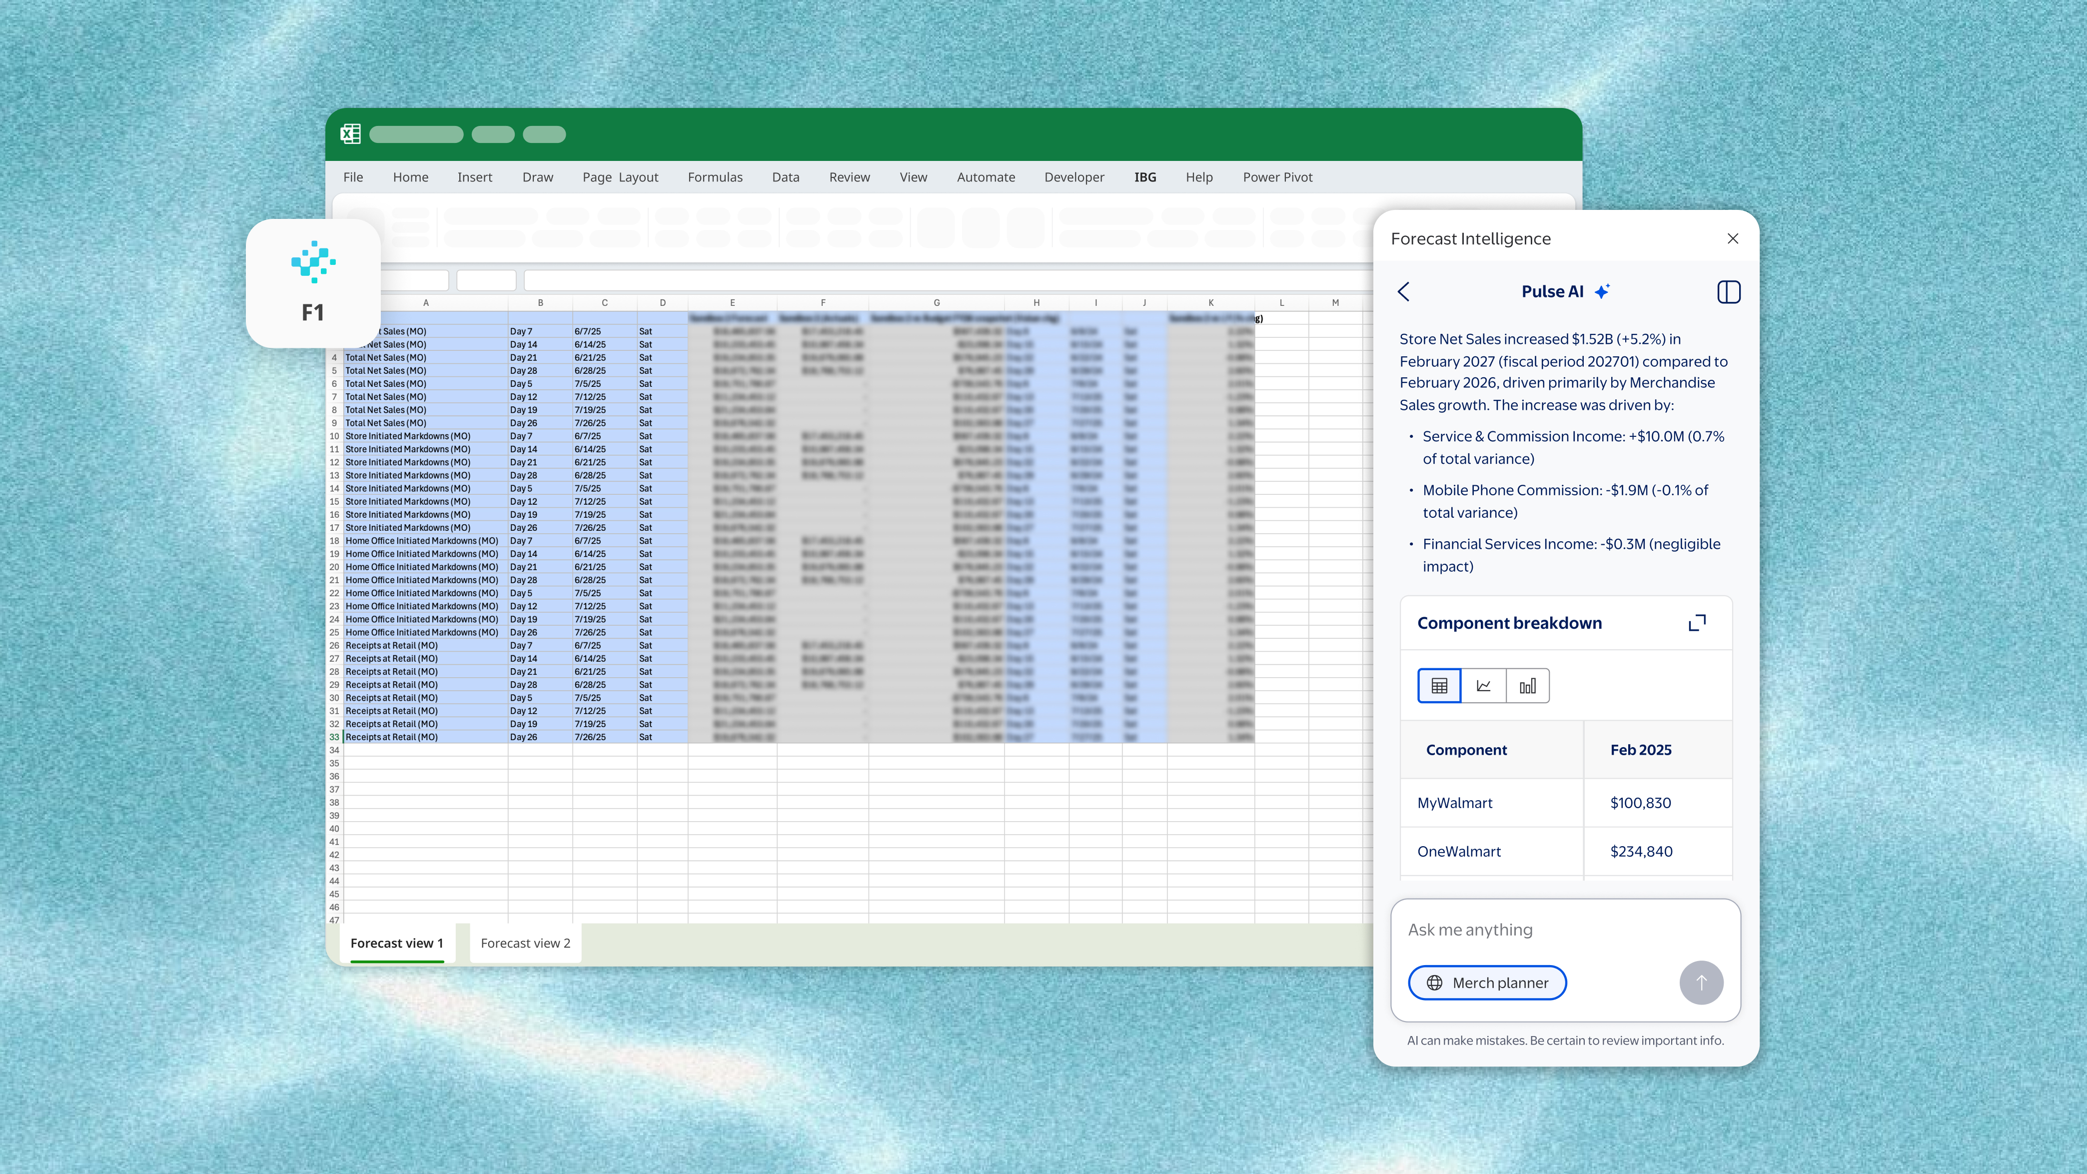Click the Pulse AI sparkle icon

point(1602,292)
